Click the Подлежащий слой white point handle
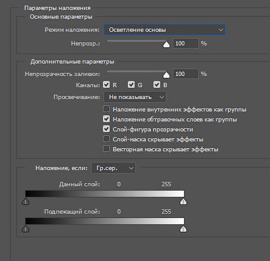This screenshot has height=261, width=270. (183, 229)
